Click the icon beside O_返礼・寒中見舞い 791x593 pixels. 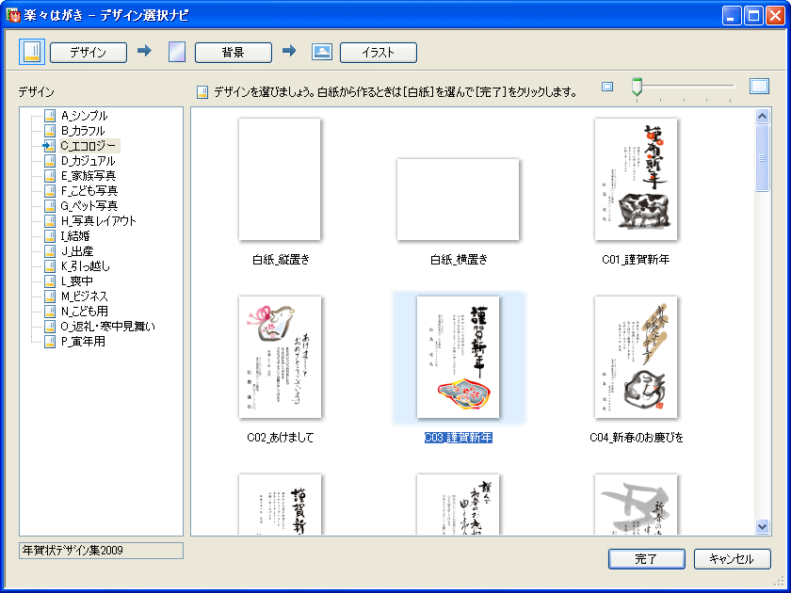click(x=50, y=327)
